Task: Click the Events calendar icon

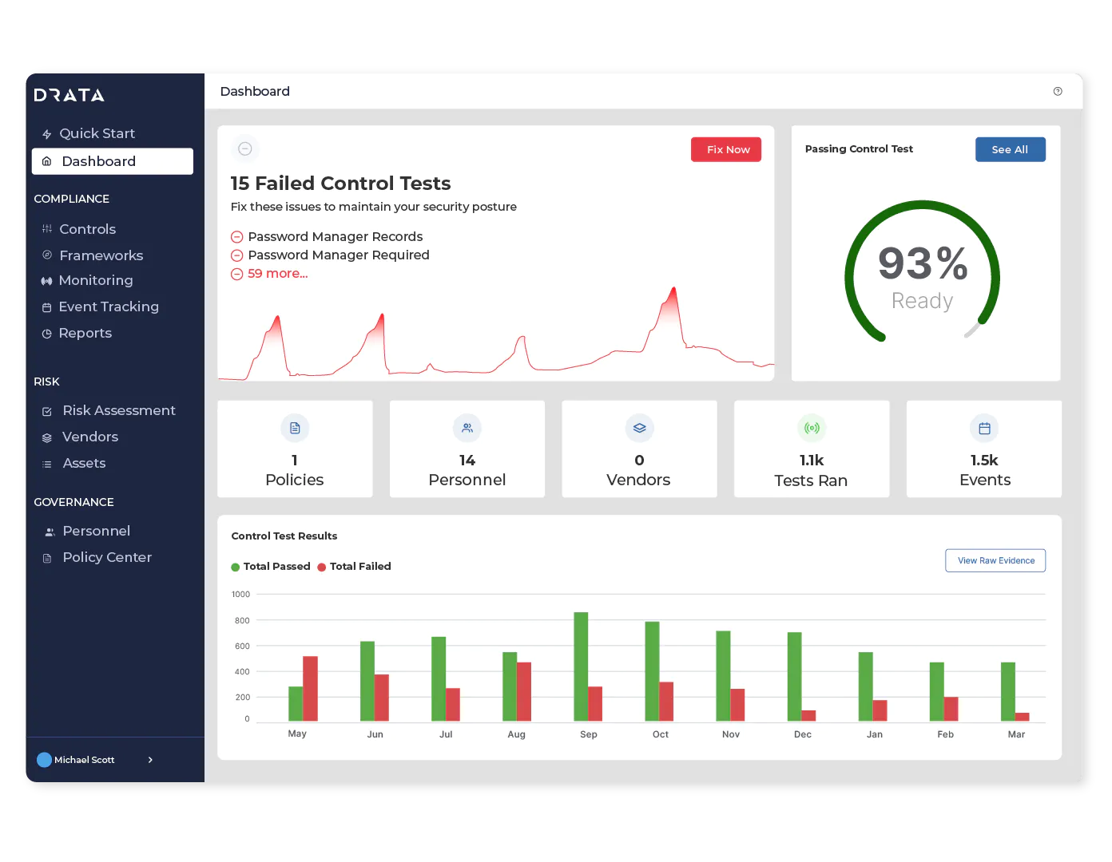Action: point(984,429)
